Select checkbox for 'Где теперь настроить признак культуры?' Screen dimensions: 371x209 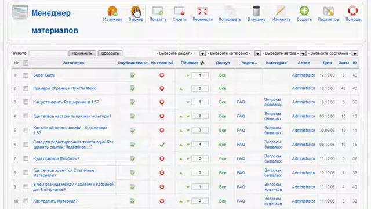26,116
